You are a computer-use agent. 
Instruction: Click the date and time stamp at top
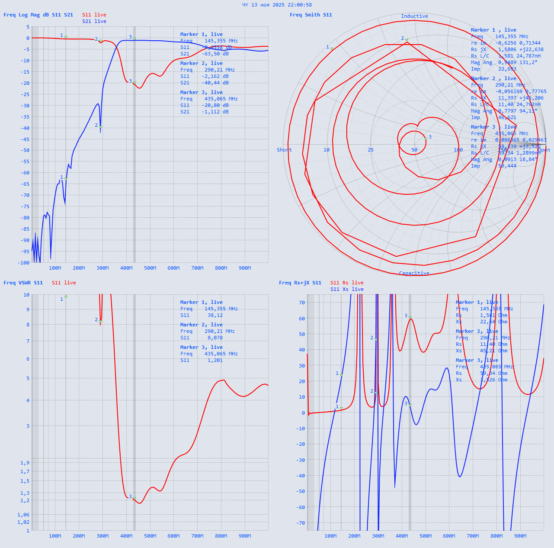coord(277,5)
